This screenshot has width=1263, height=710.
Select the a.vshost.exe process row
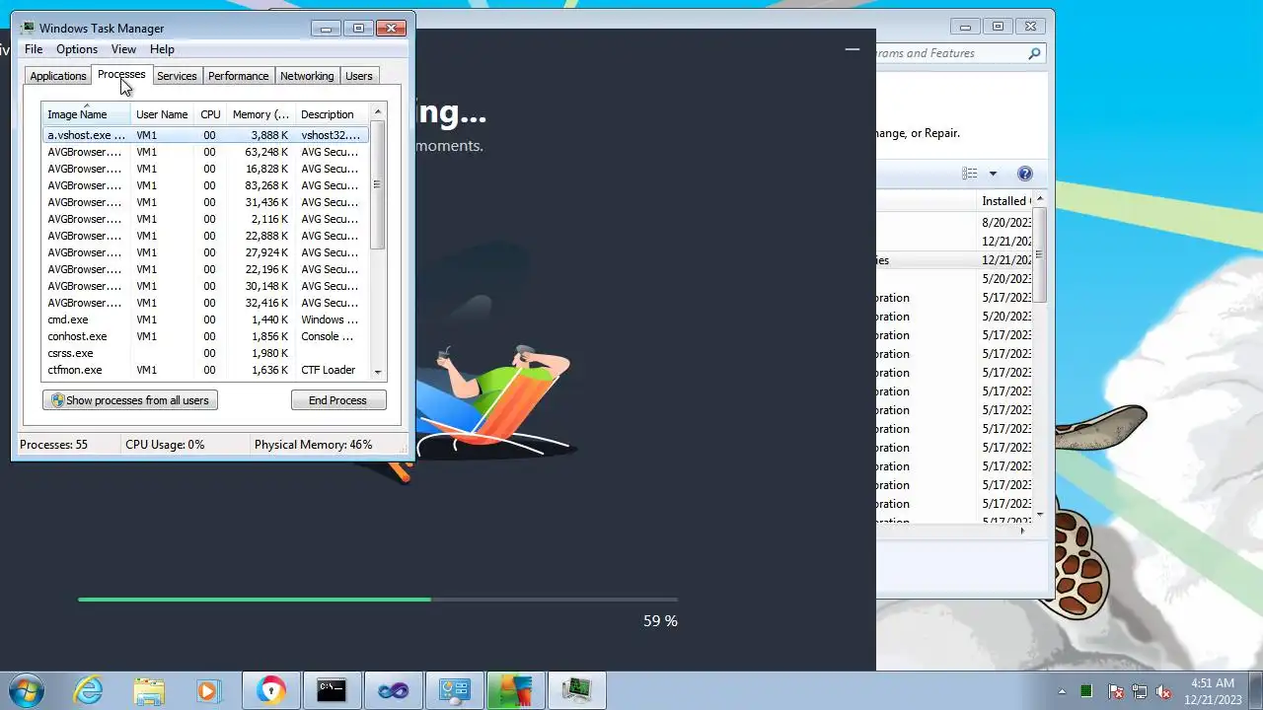(205, 135)
